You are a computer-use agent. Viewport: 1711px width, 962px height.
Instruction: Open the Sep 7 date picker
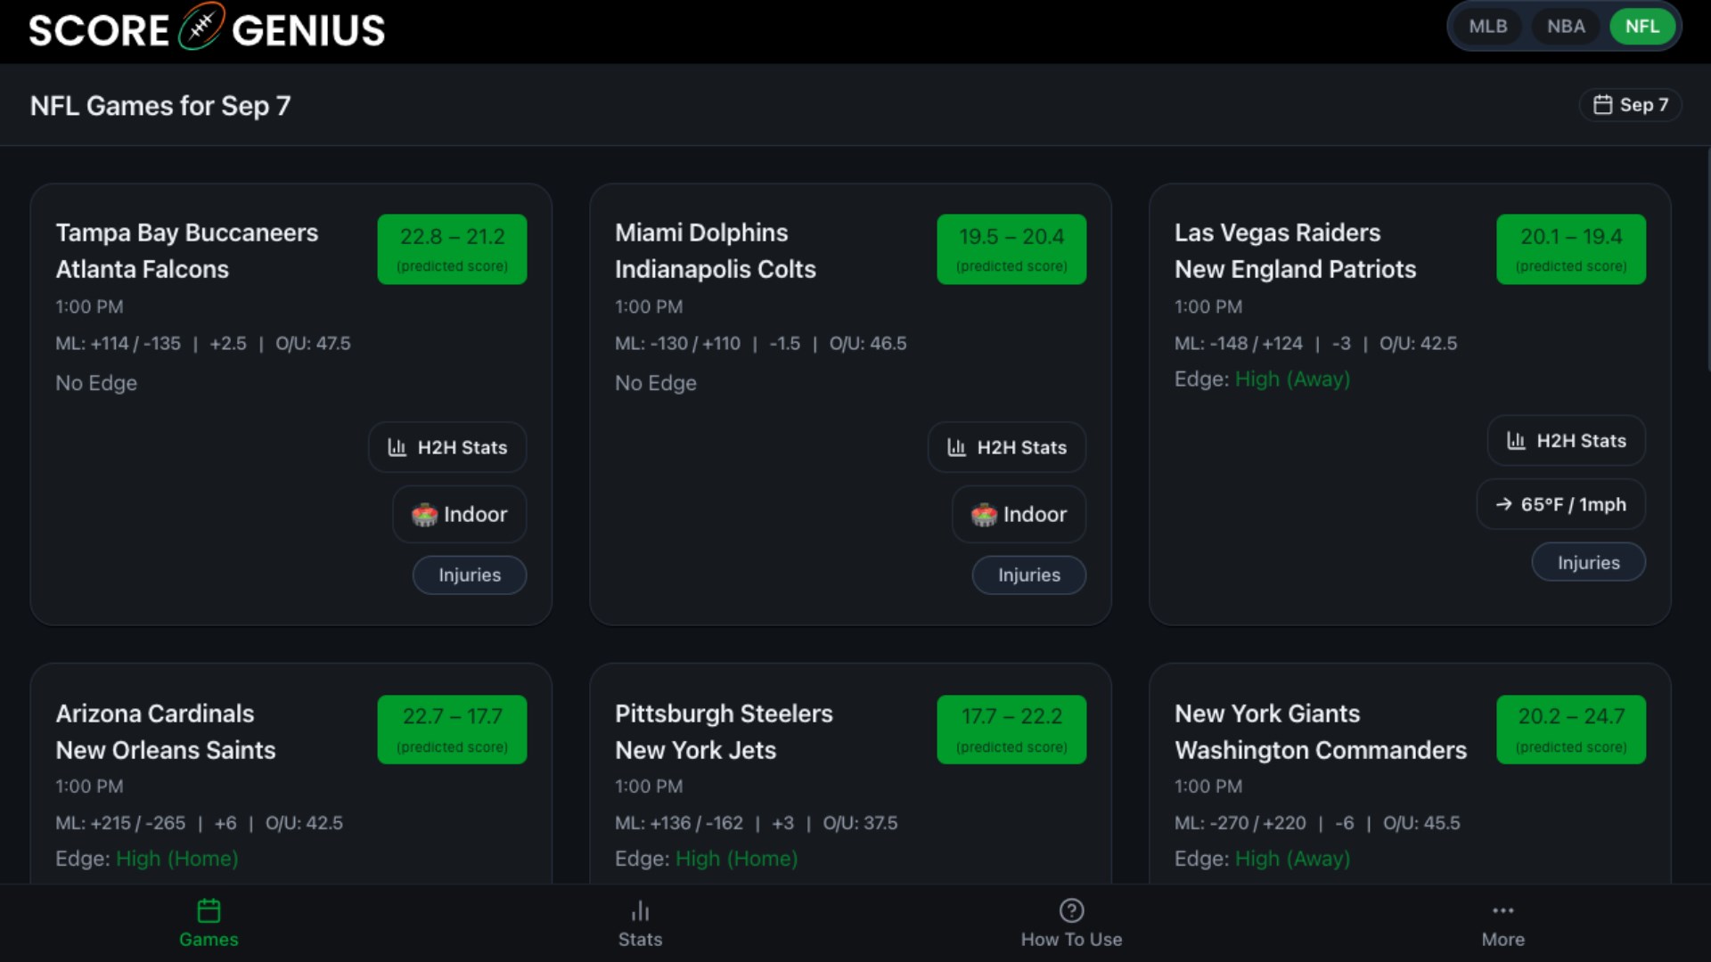1630,105
